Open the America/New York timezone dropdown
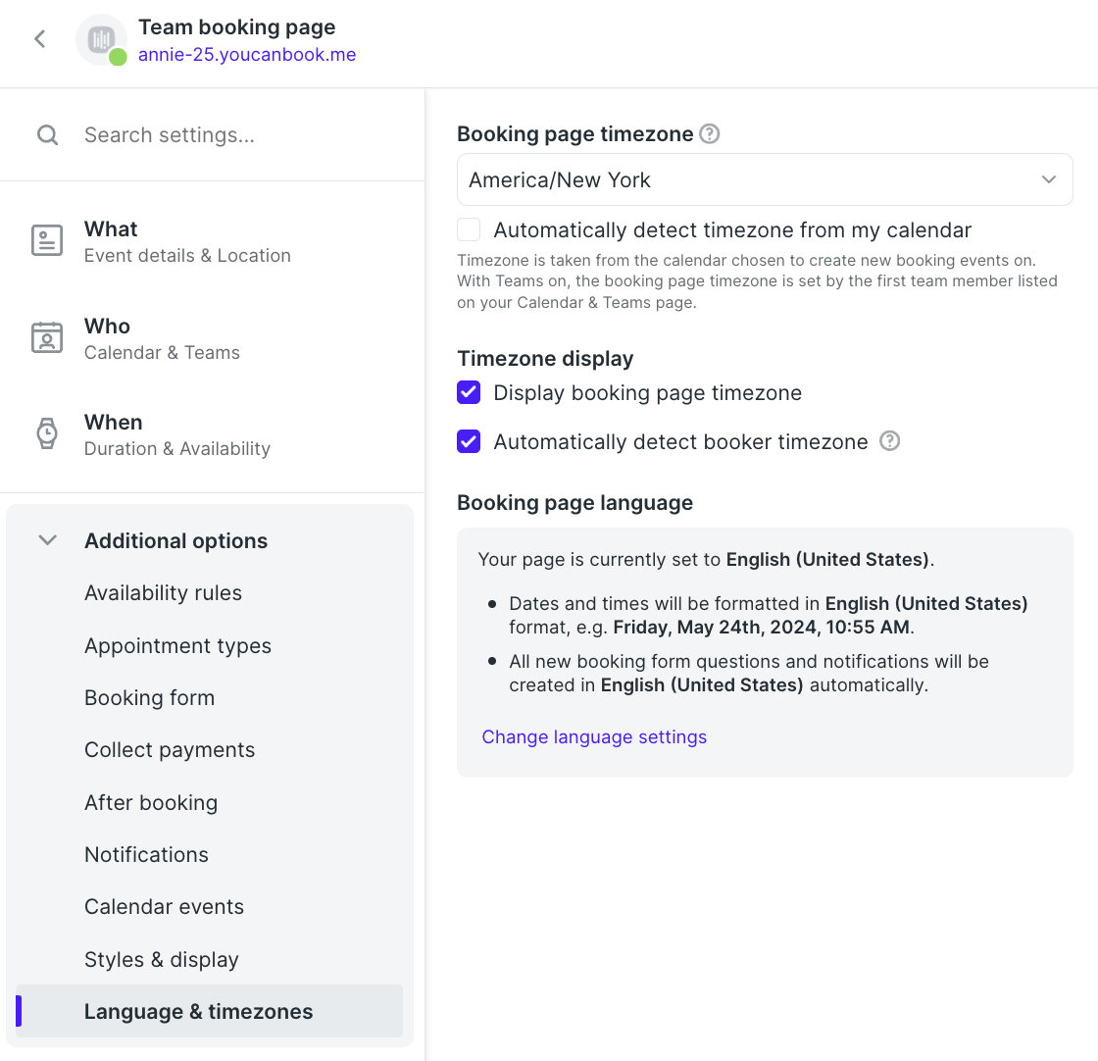1098x1061 pixels. coord(765,179)
